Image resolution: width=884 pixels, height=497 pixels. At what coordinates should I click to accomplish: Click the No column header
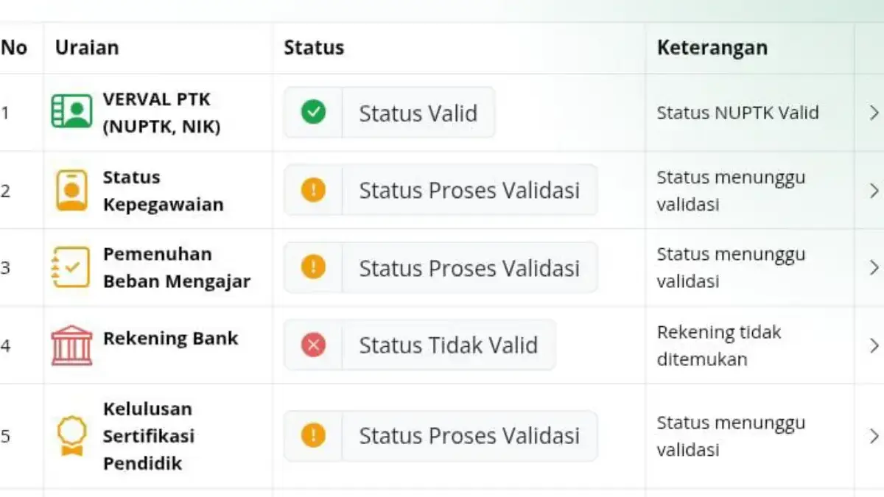[x=15, y=47]
